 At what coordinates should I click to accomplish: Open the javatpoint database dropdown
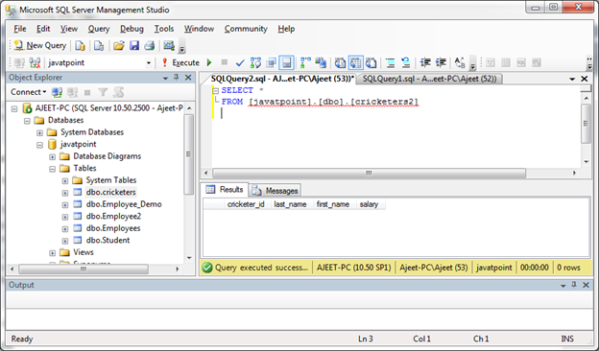pos(149,63)
